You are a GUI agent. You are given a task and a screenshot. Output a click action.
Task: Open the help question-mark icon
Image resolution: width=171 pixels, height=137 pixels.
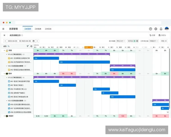[150, 29]
